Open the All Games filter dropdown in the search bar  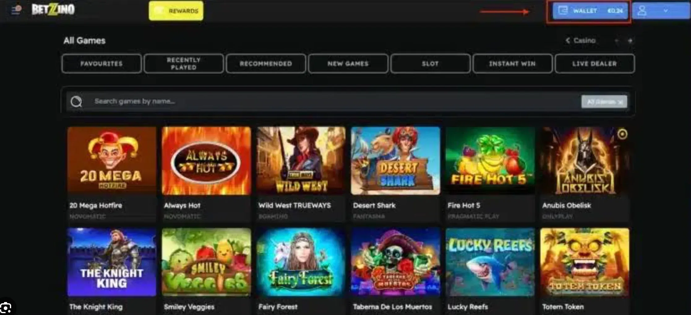point(604,102)
